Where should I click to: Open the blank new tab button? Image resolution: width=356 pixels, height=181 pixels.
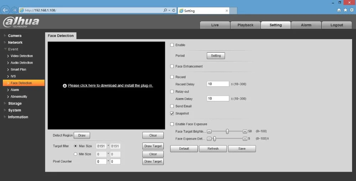(234, 11)
